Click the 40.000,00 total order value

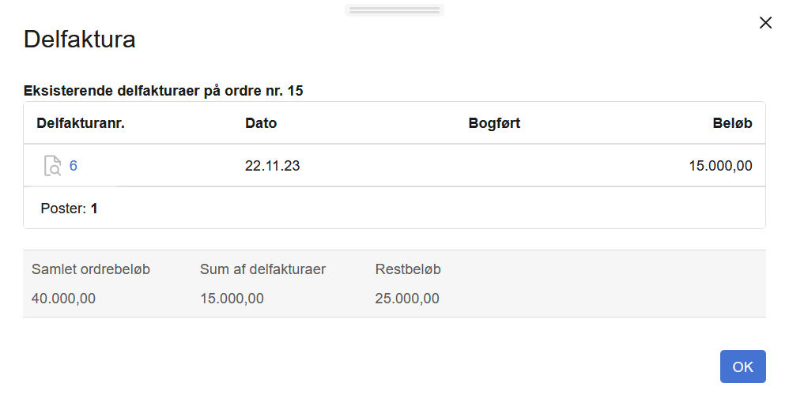(x=63, y=299)
